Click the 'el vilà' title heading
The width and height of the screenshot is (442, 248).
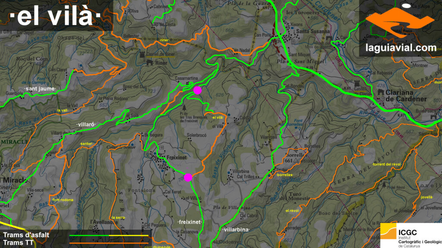click(x=55, y=16)
